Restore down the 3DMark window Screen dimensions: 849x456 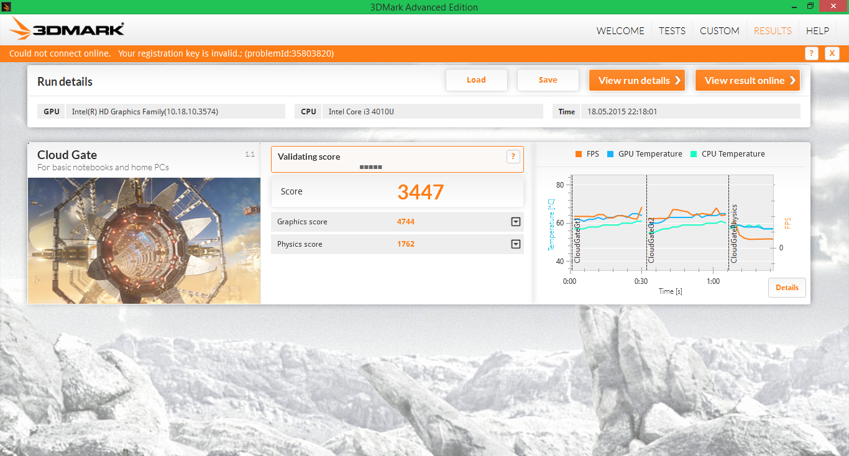[x=810, y=6]
